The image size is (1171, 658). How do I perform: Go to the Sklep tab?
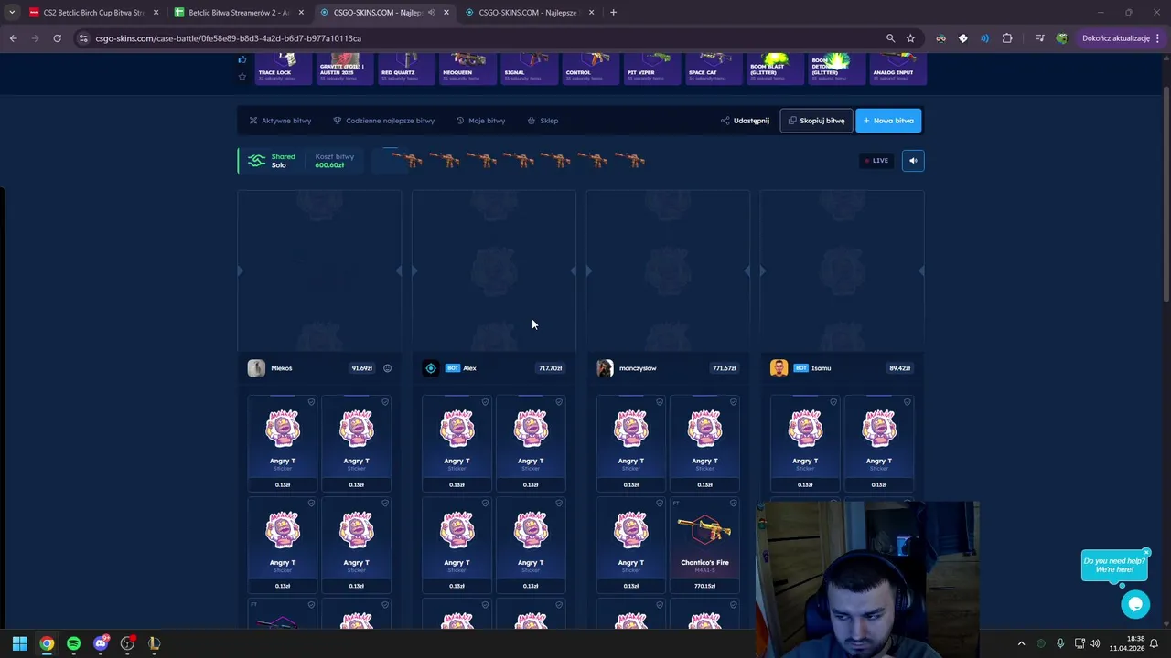pos(543,121)
